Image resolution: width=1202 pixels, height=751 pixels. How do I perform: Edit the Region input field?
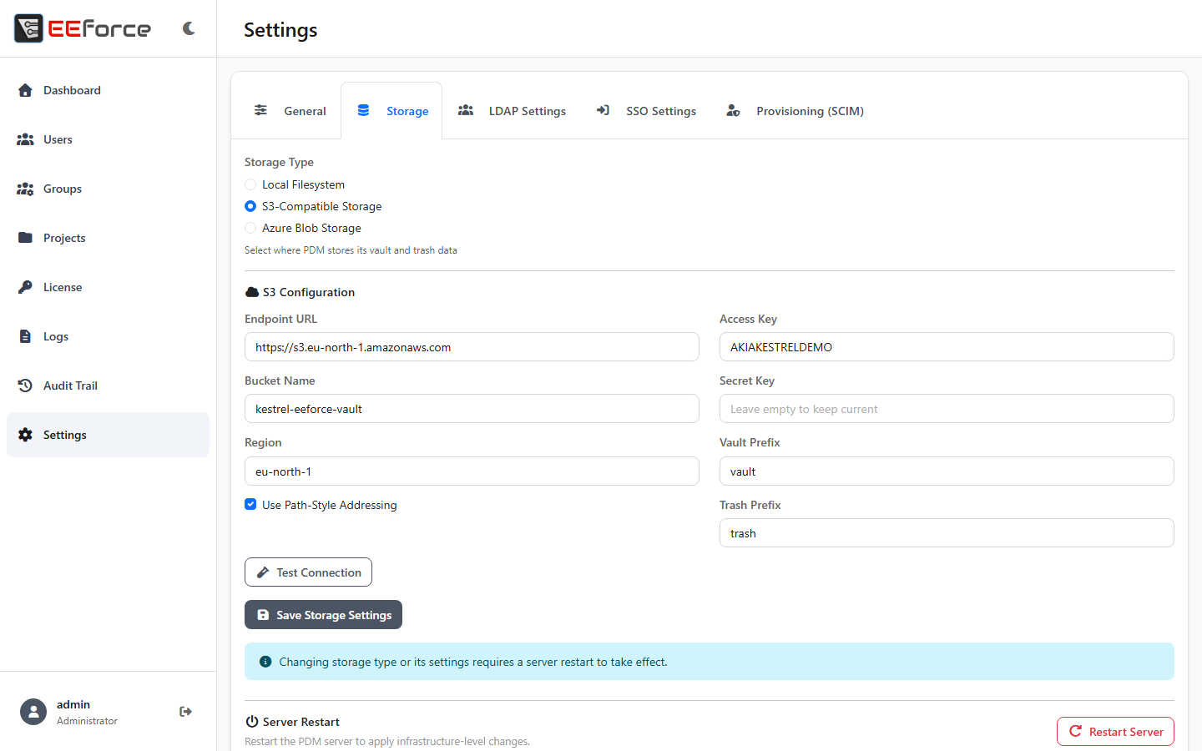(472, 471)
